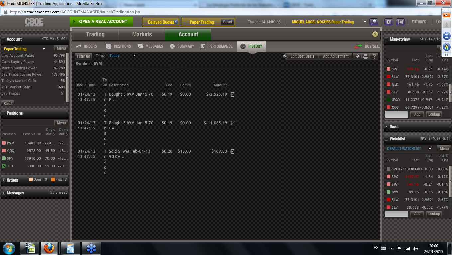Toggle the Filter On button
The width and height of the screenshot is (452, 255).
83,56
